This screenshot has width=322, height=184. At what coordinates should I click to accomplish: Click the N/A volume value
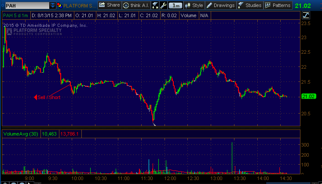[204, 15]
